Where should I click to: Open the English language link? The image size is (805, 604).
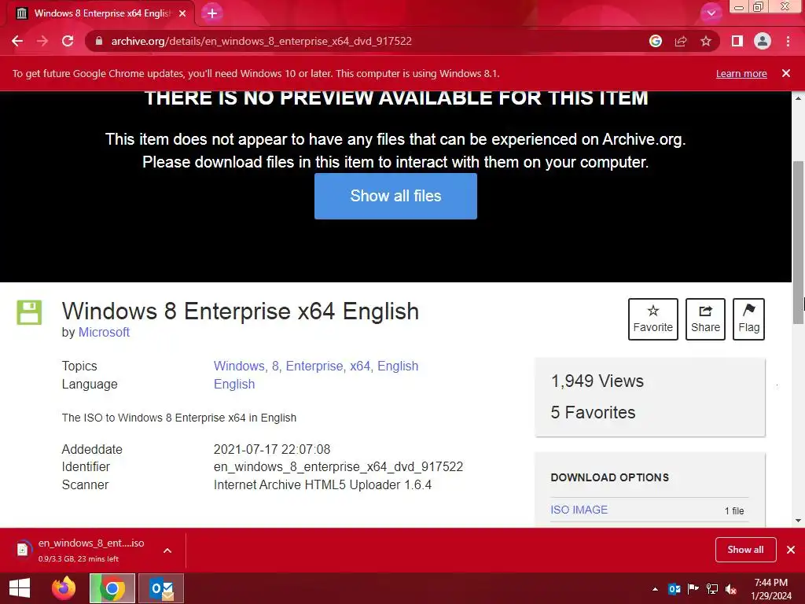tap(234, 384)
